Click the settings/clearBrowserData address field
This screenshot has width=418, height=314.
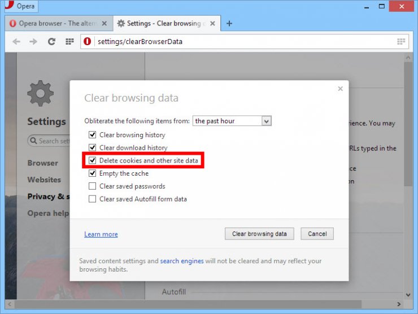pyautogui.click(x=245, y=41)
